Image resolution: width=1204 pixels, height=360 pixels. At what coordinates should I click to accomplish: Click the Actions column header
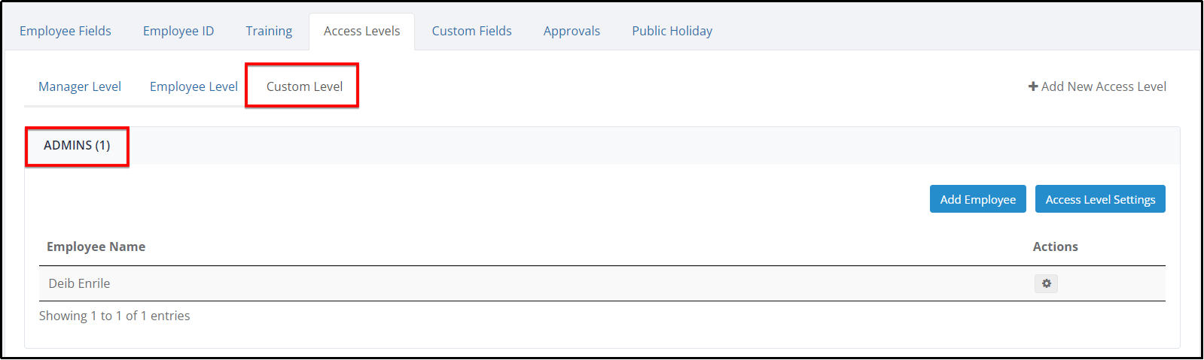coord(1056,247)
